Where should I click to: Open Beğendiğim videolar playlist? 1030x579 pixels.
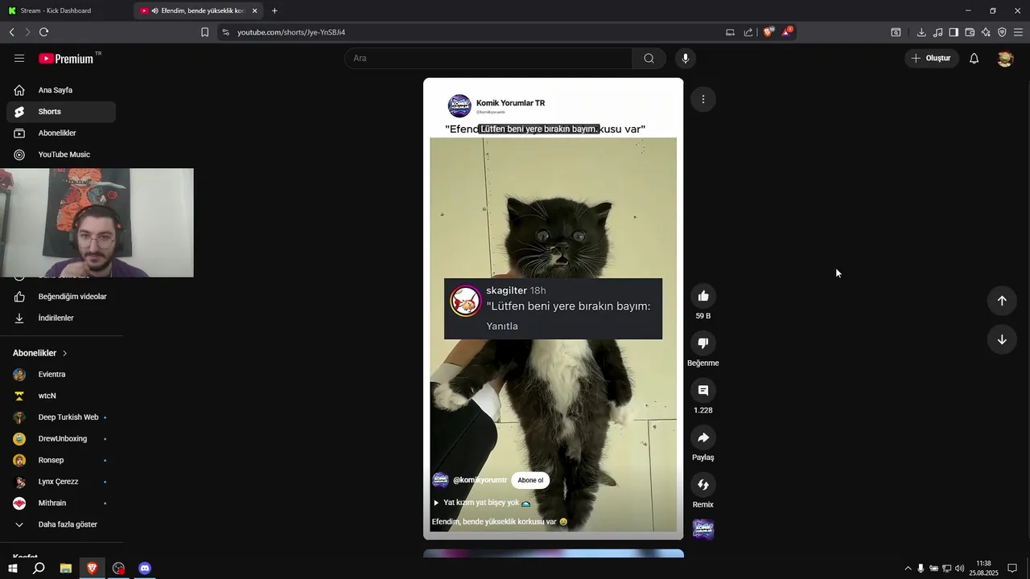pyautogui.click(x=61, y=297)
